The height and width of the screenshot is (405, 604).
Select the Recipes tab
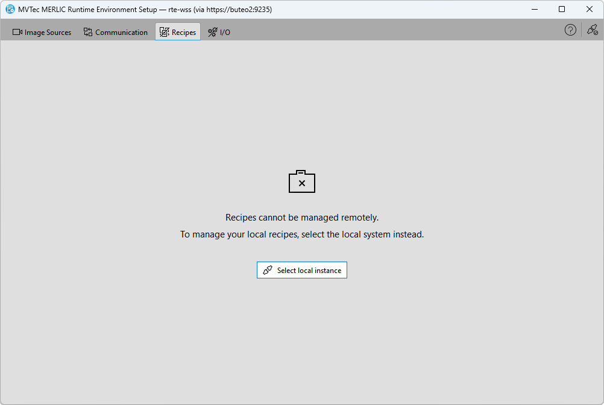(178, 32)
